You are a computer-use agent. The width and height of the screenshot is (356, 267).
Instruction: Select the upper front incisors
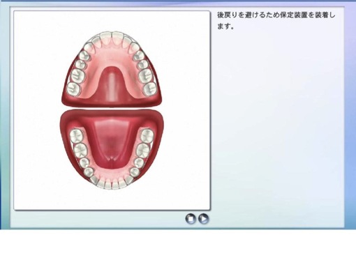(112, 38)
